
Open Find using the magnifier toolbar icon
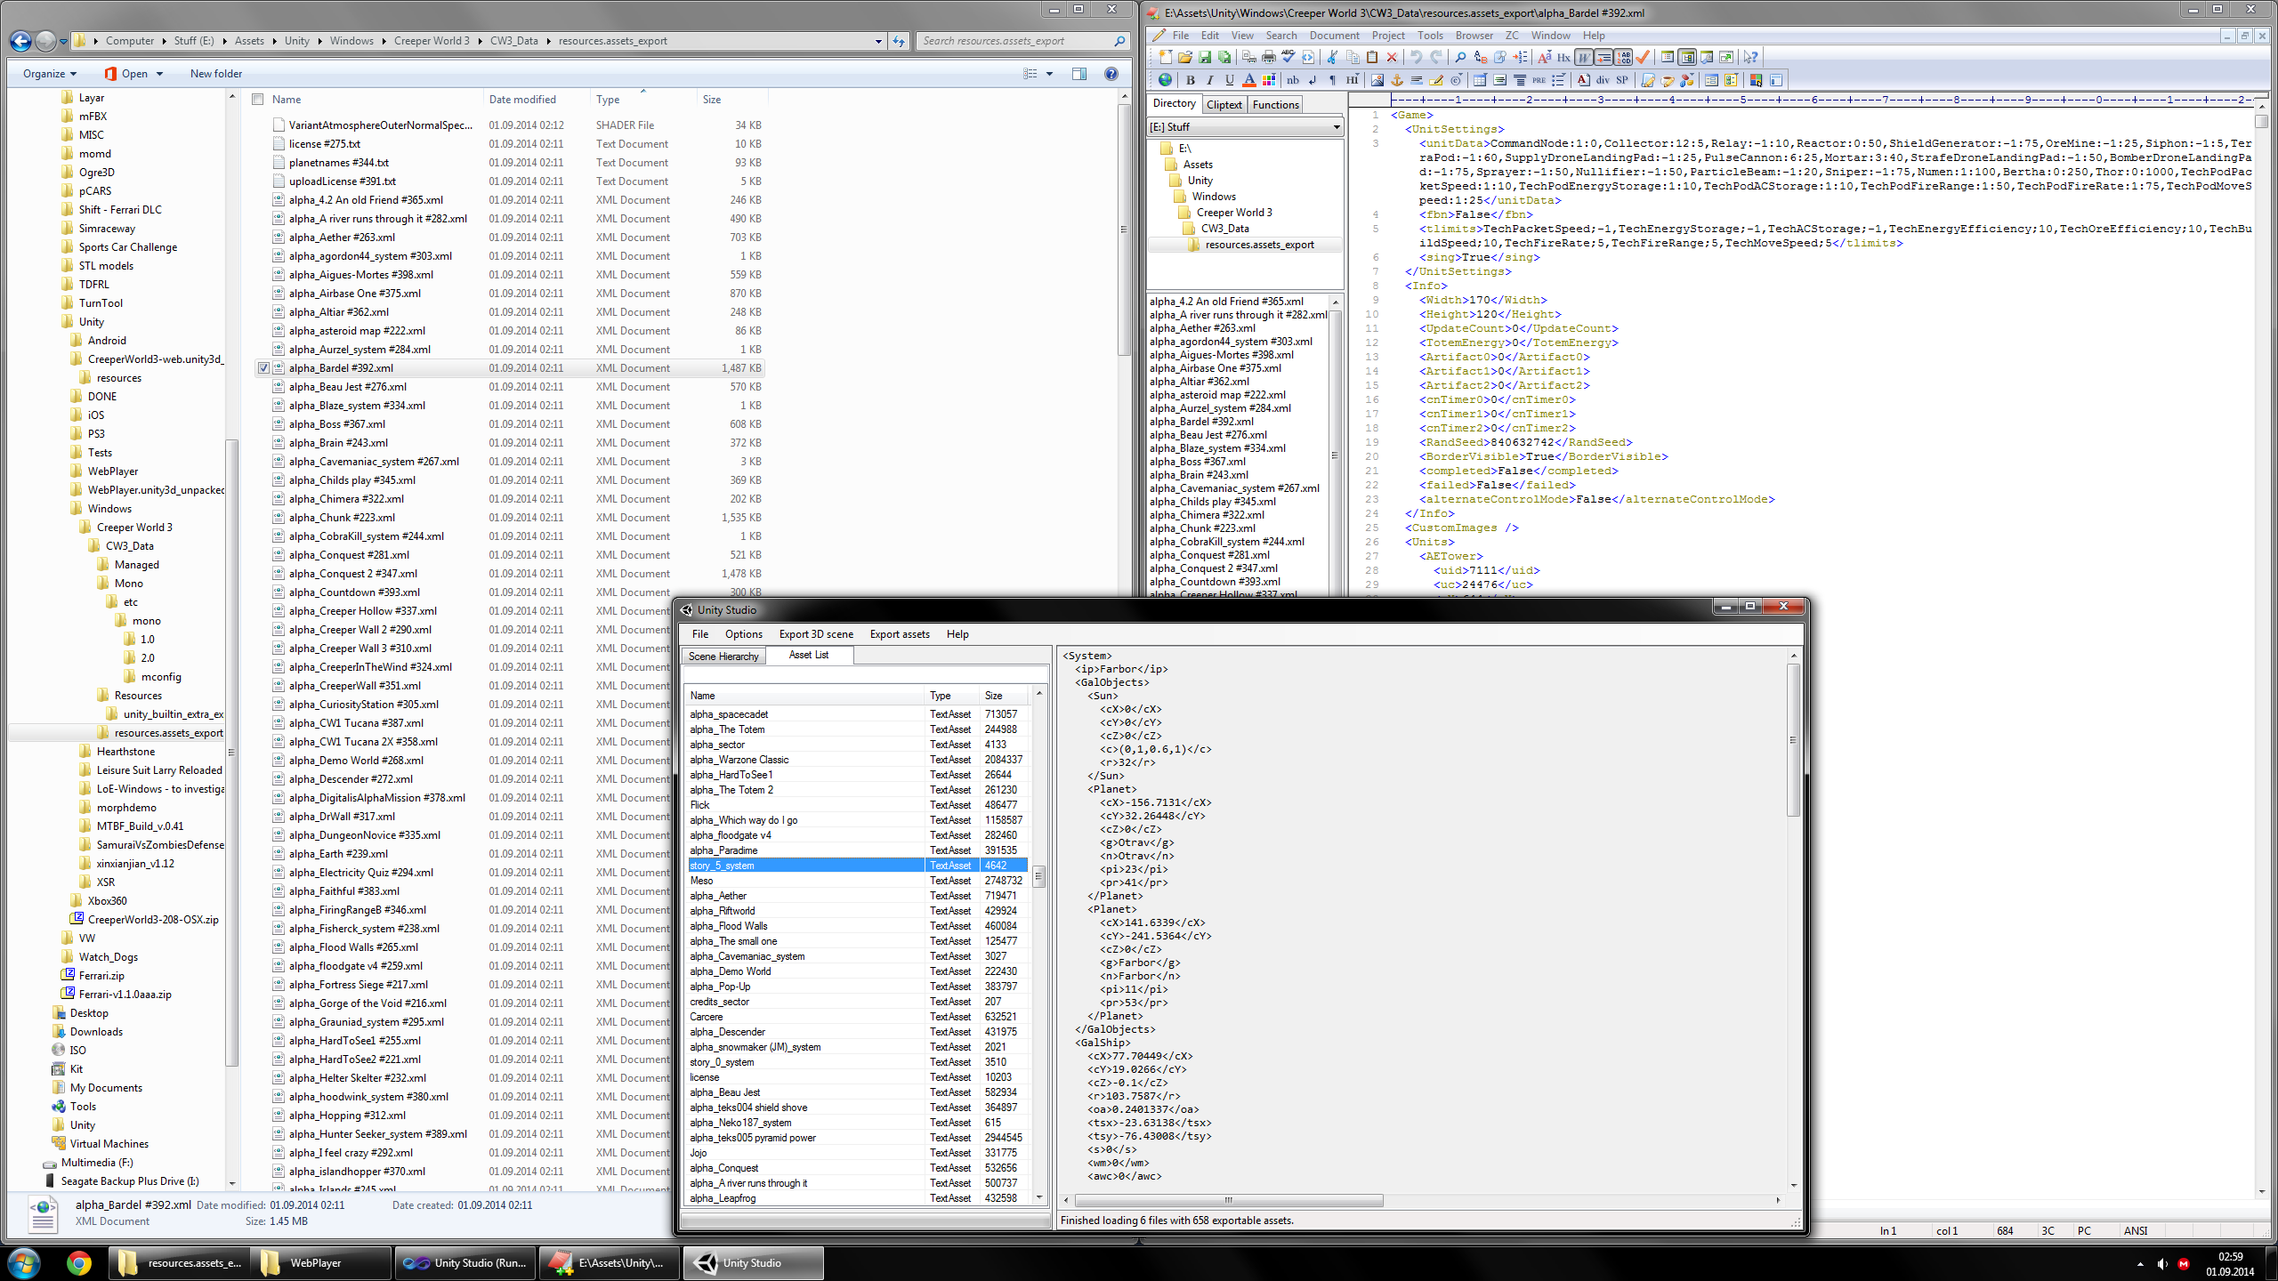[1461, 57]
